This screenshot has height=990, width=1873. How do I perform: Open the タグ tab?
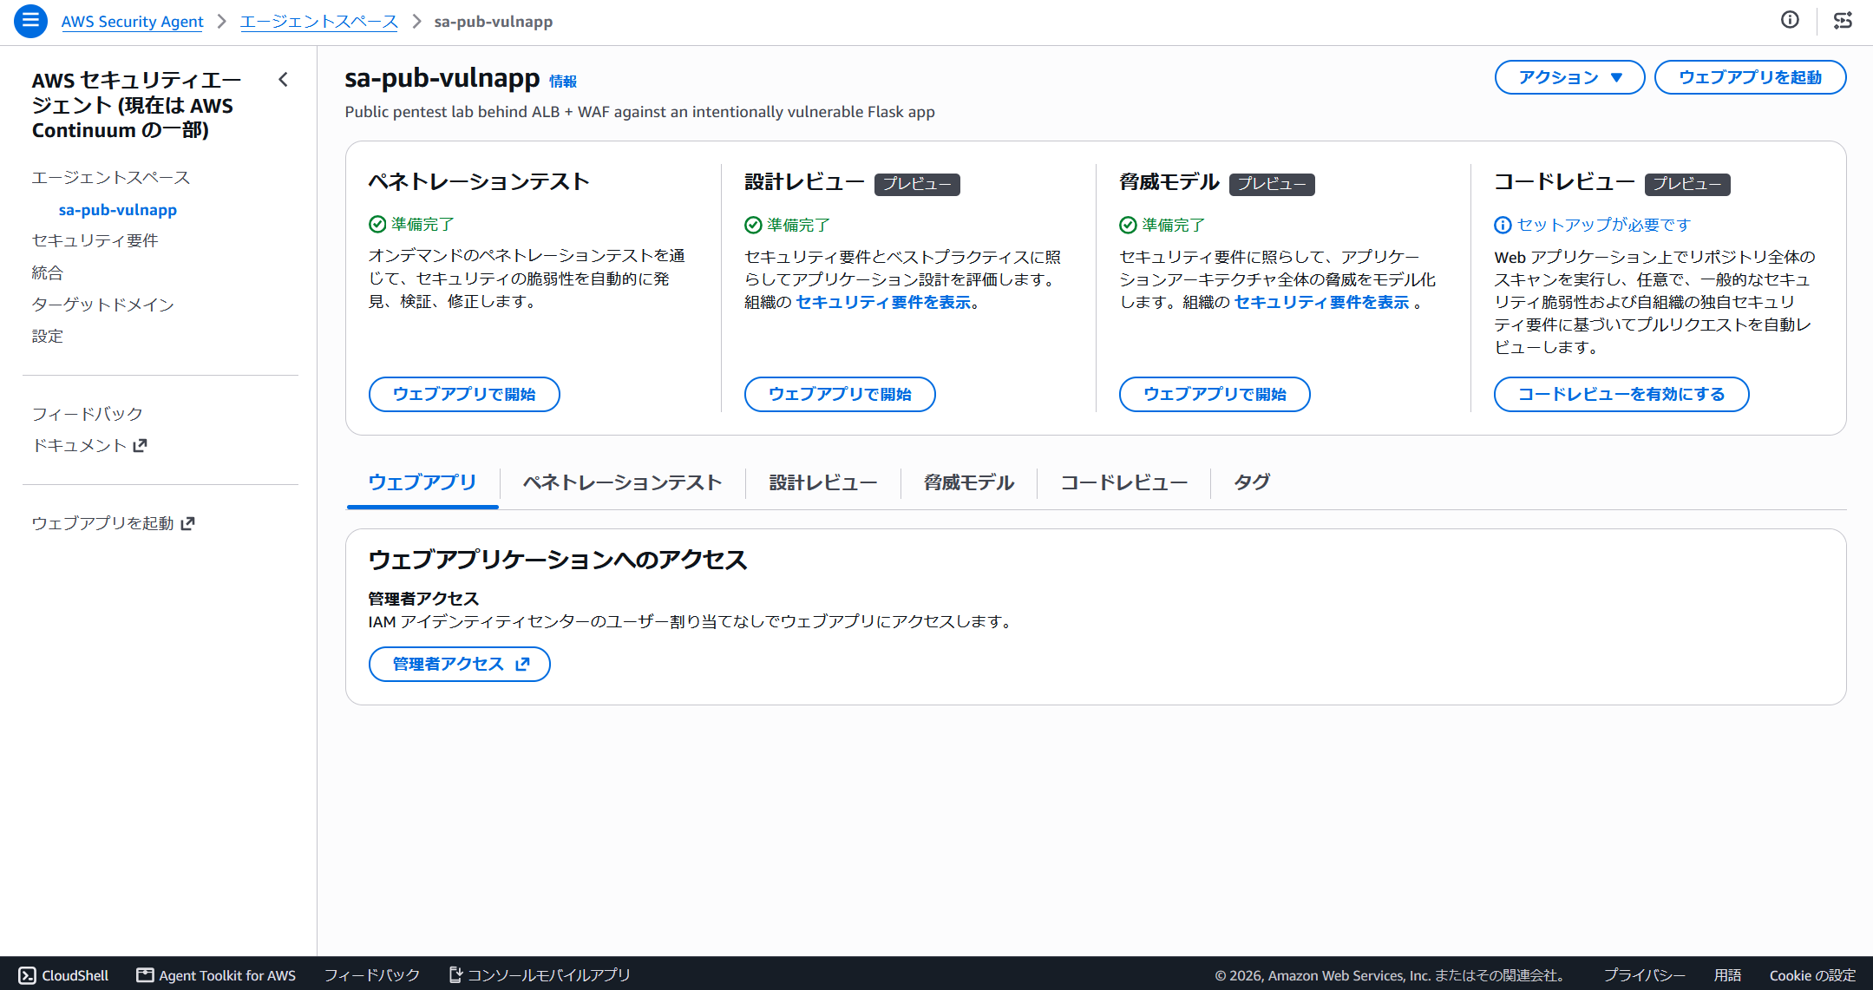tap(1252, 482)
